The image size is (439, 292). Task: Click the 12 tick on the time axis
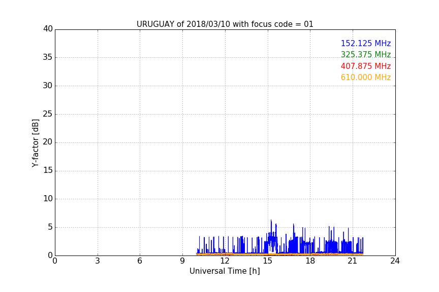225,261
